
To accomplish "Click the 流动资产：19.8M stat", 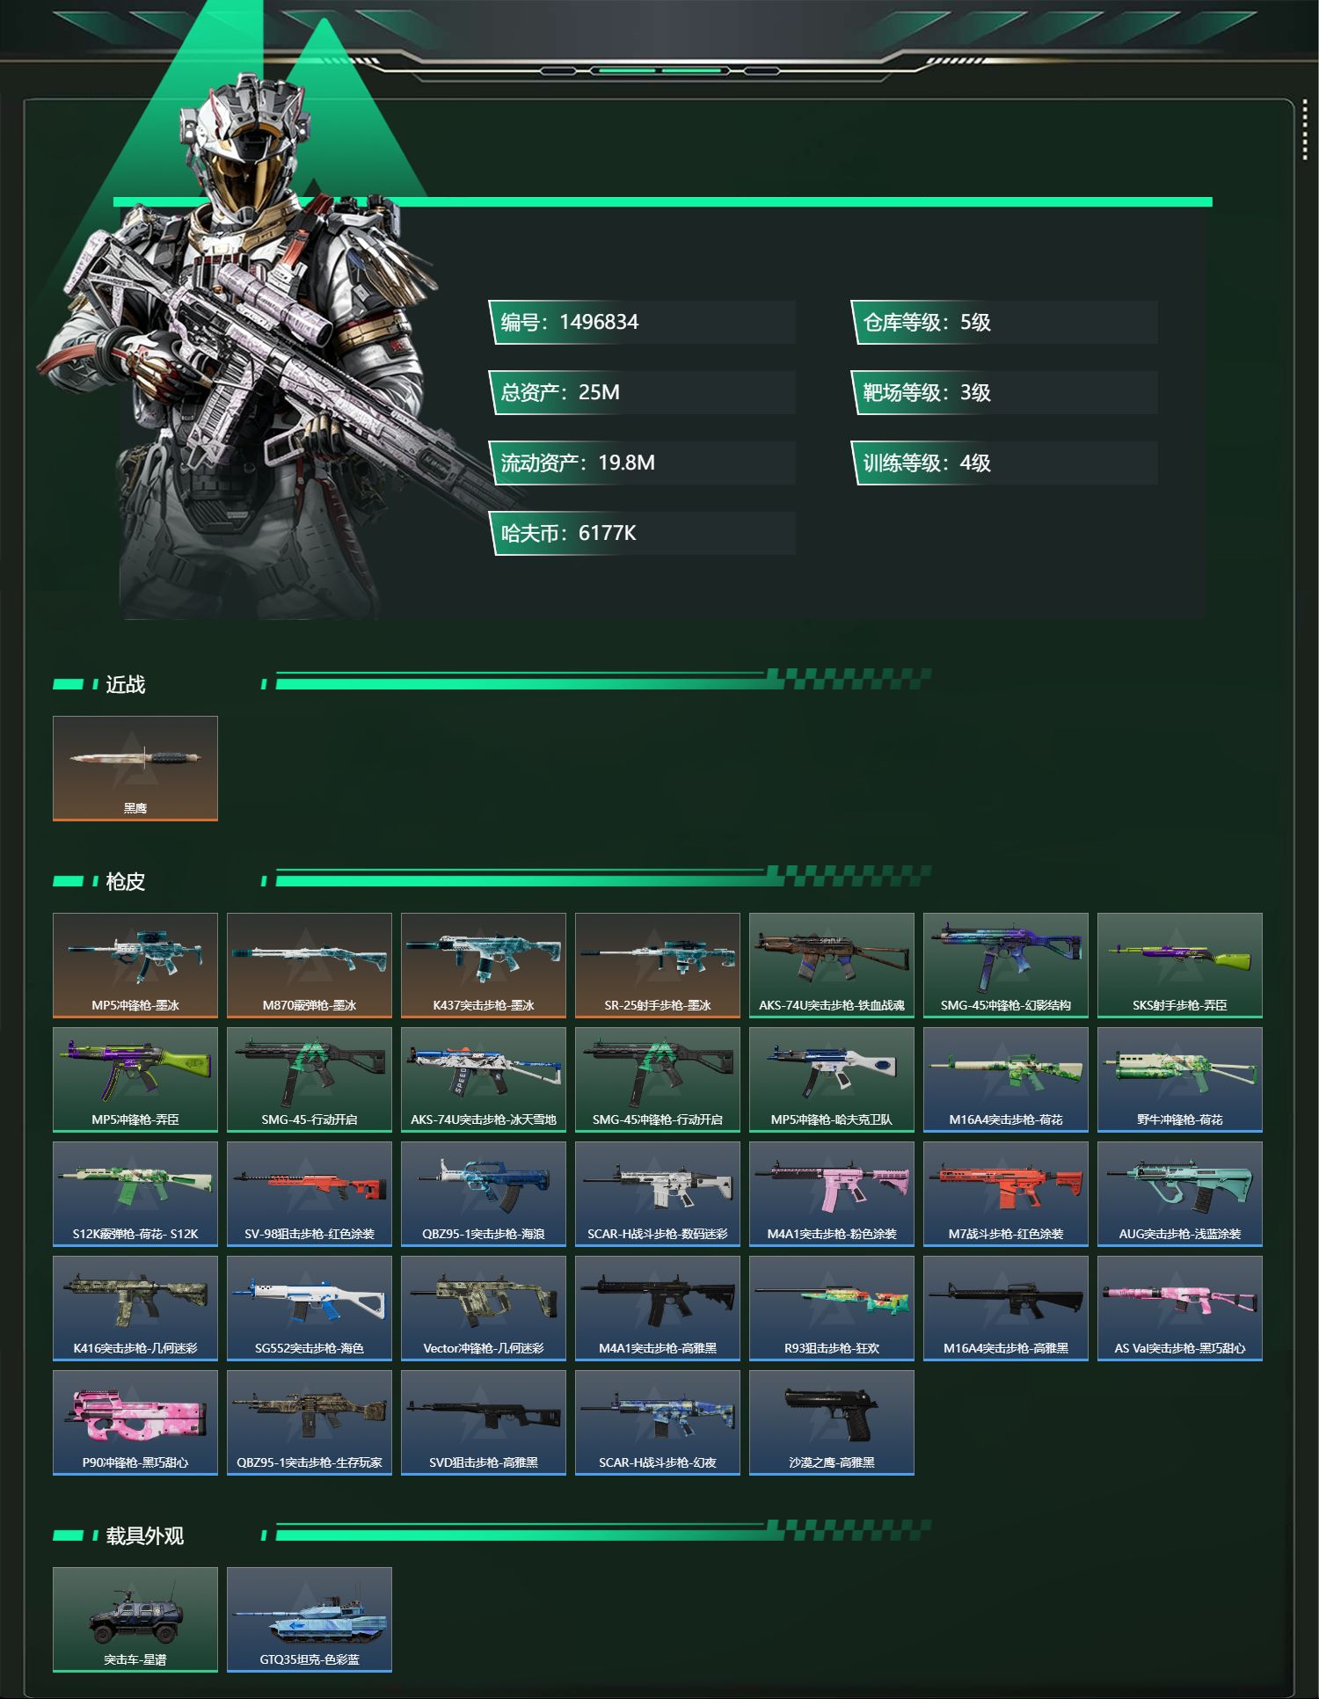I will [x=643, y=463].
